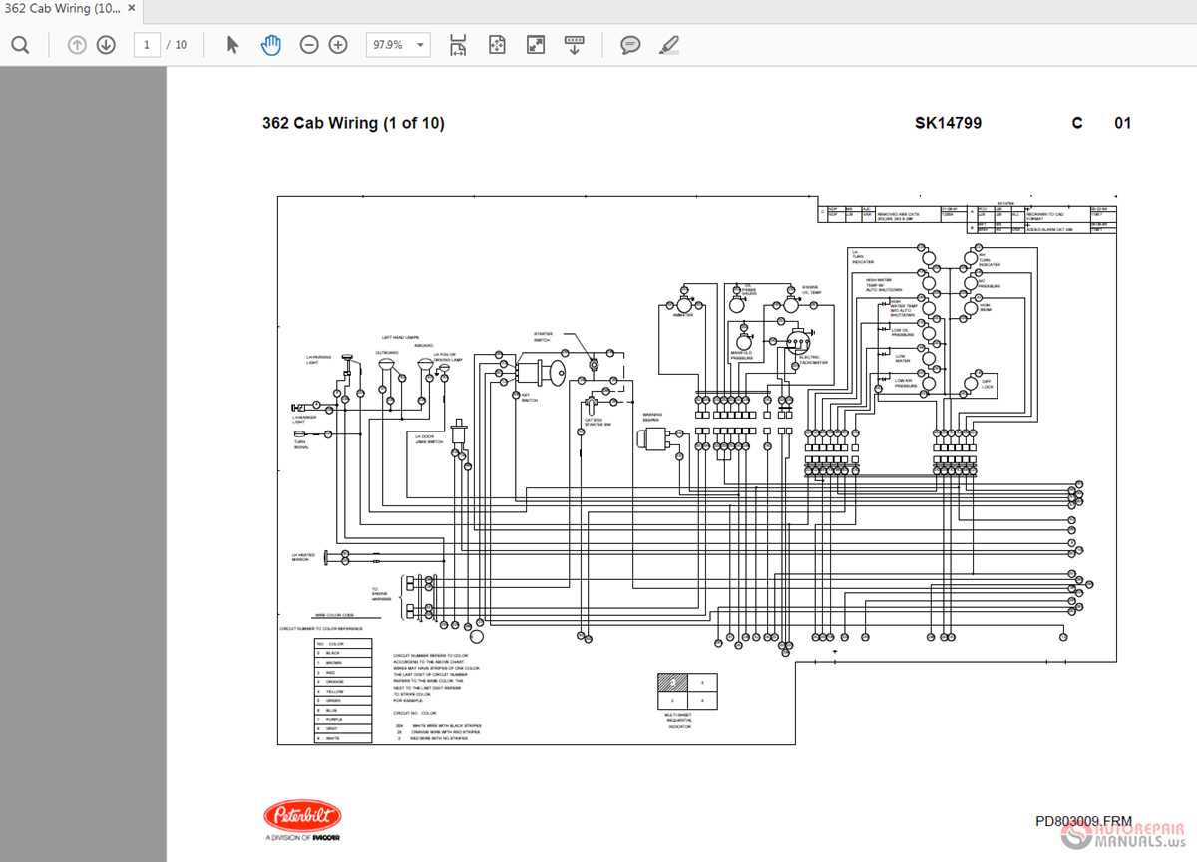Enter full screen read mode

click(536, 45)
